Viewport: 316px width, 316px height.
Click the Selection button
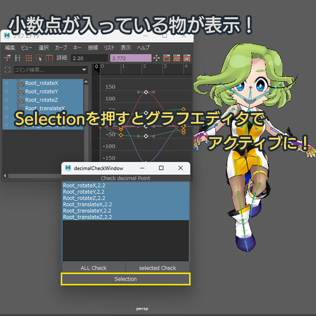pos(125,279)
